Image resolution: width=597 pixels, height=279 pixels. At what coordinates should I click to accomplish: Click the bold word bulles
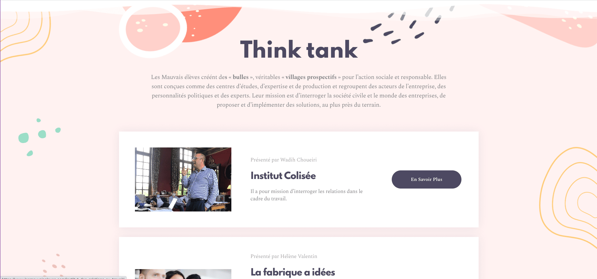coord(241,77)
